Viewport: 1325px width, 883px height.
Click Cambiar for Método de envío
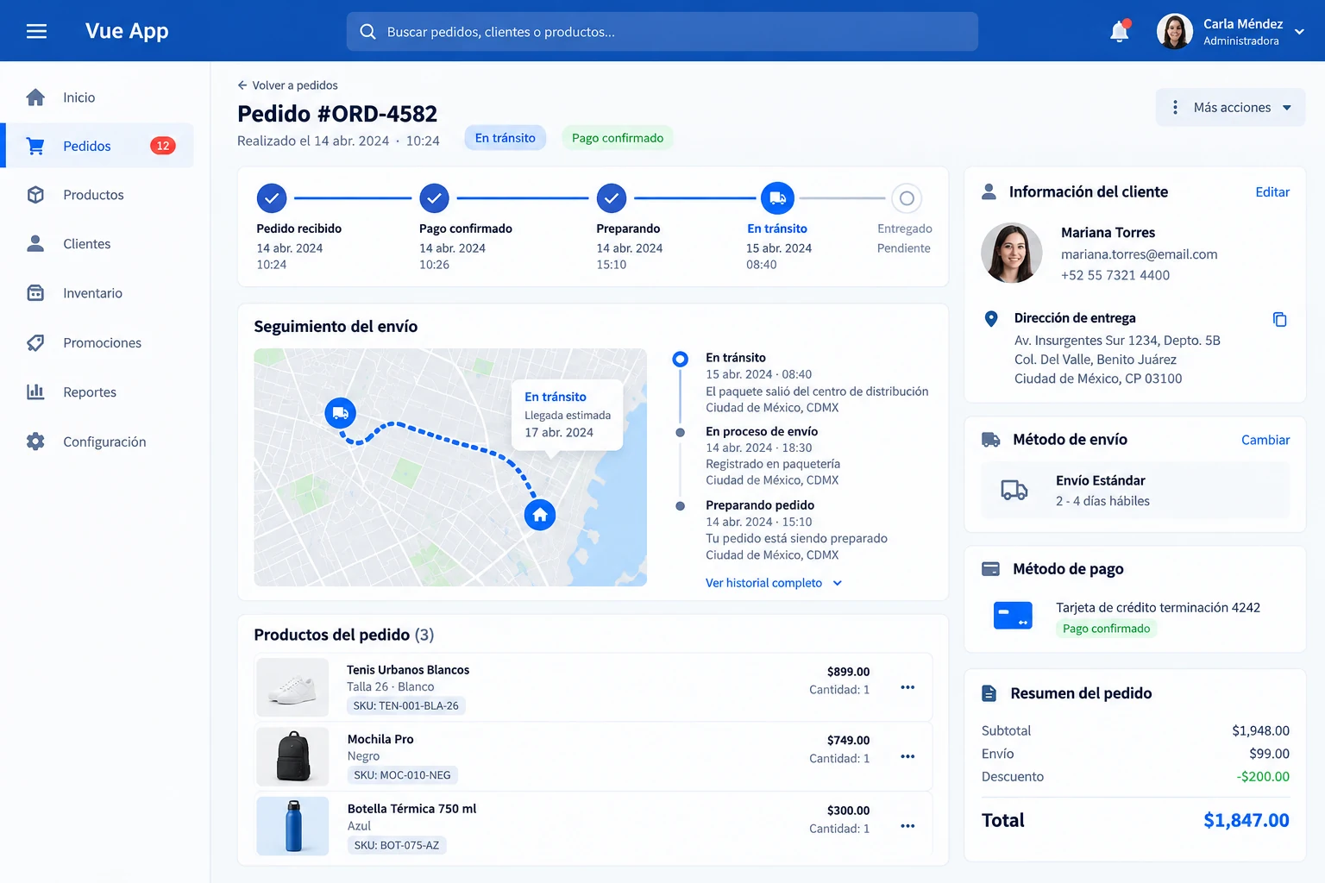[1265, 440]
